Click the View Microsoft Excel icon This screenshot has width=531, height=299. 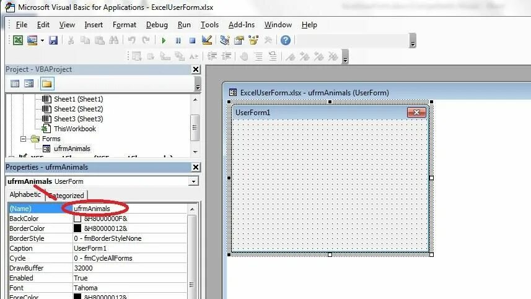click(18, 40)
